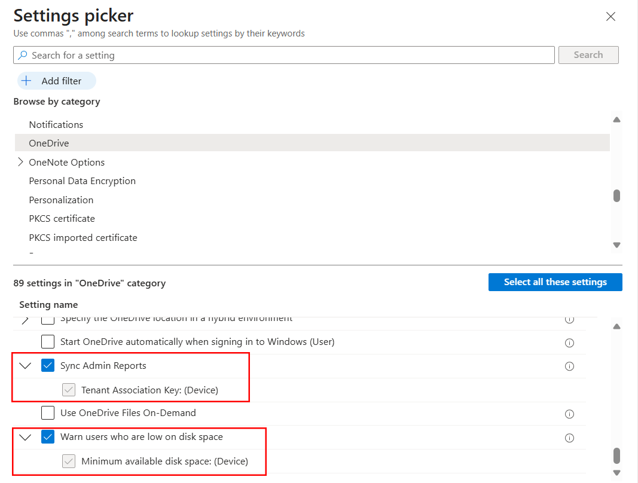Click the plus icon in Add filter

click(x=26, y=81)
